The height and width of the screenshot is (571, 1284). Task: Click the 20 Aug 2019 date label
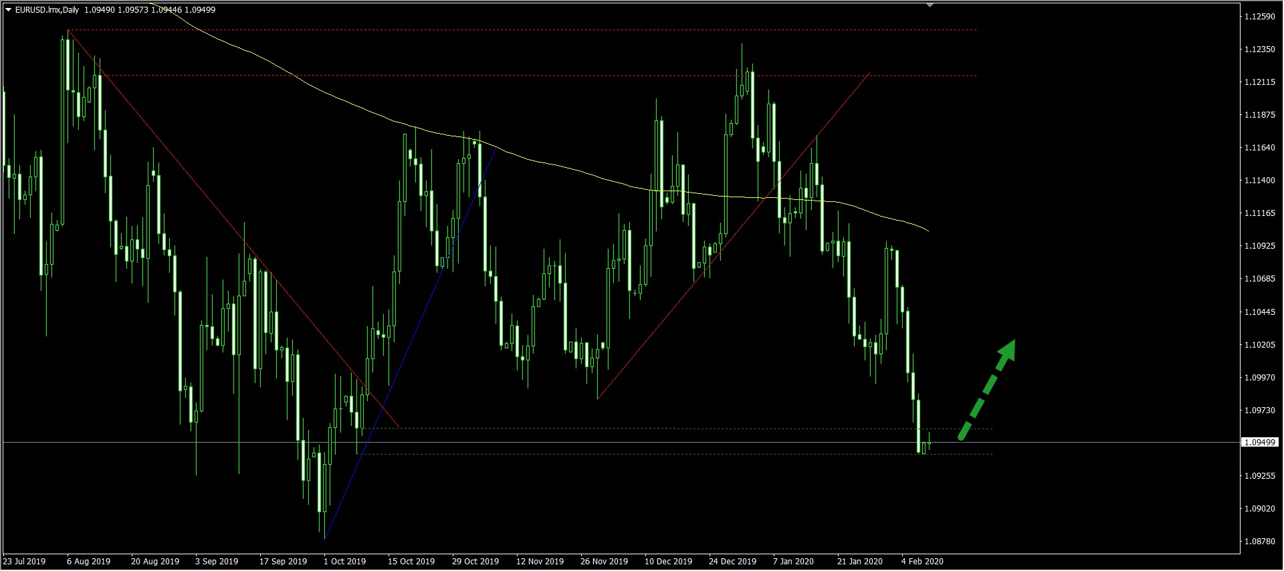click(155, 562)
